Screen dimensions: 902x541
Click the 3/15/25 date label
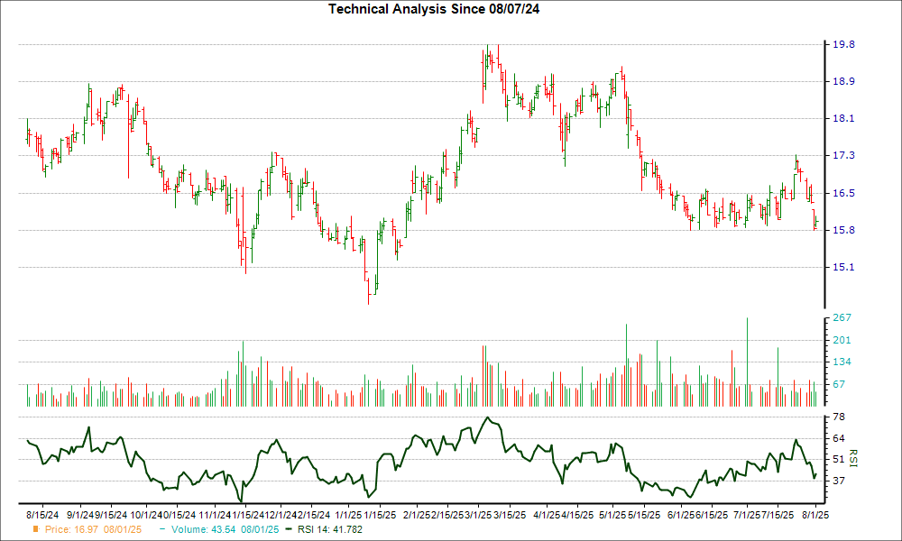pyautogui.click(x=510, y=515)
